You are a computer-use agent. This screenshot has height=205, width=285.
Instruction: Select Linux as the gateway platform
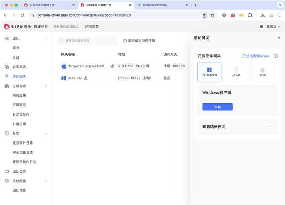[236, 72]
